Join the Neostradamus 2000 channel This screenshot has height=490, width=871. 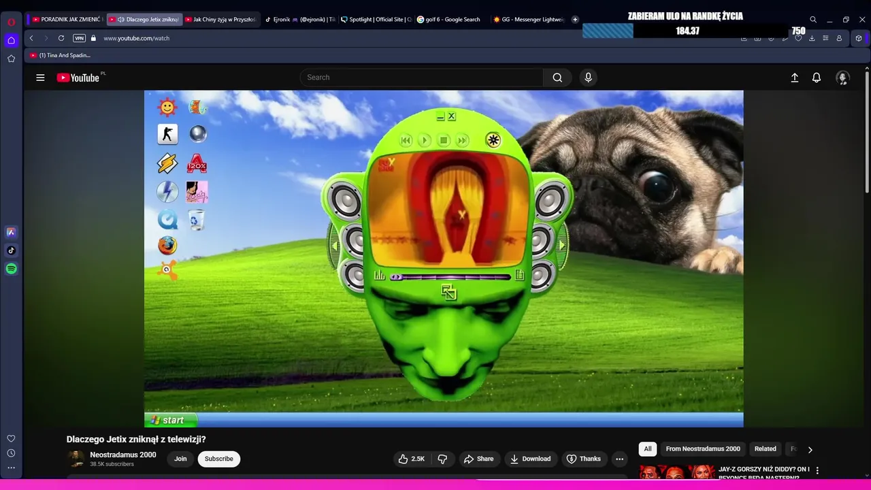180,459
